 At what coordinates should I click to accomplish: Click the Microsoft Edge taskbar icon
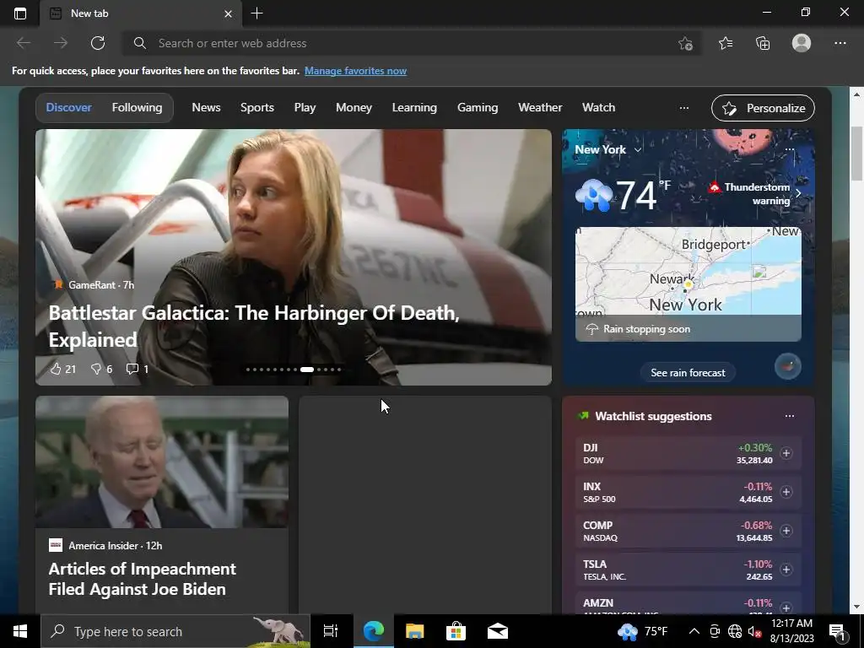pyautogui.click(x=373, y=631)
